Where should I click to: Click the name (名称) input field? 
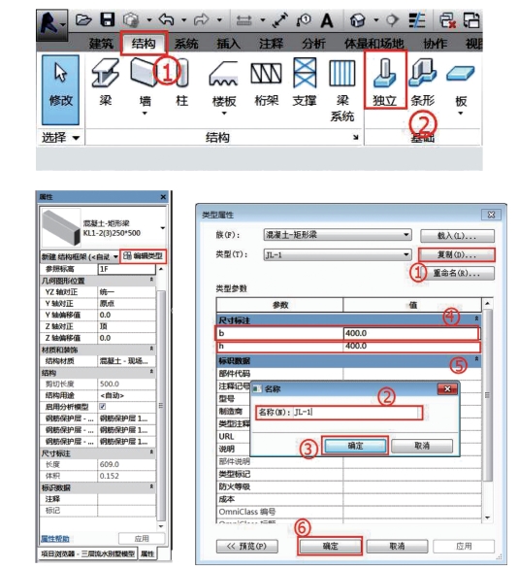click(x=356, y=413)
